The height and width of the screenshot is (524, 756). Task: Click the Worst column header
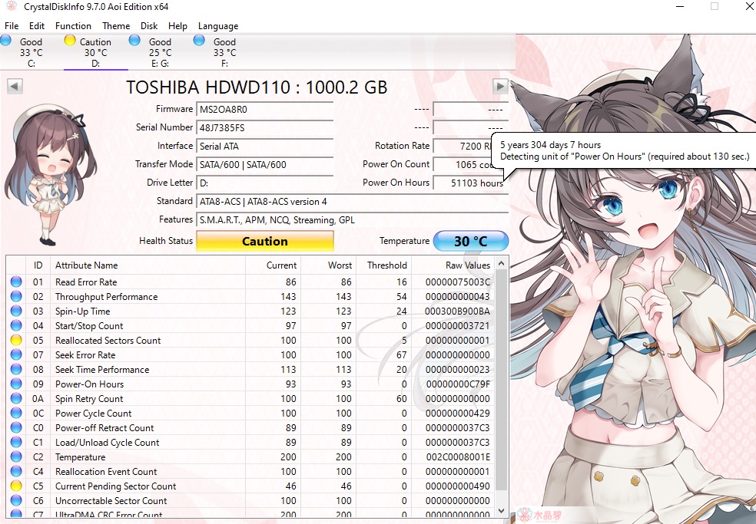328,265
